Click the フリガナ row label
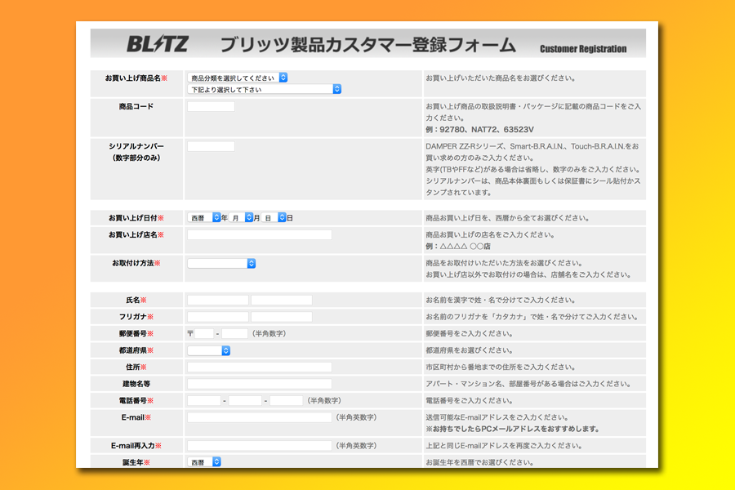The height and width of the screenshot is (490, 735). click(136, 317)
